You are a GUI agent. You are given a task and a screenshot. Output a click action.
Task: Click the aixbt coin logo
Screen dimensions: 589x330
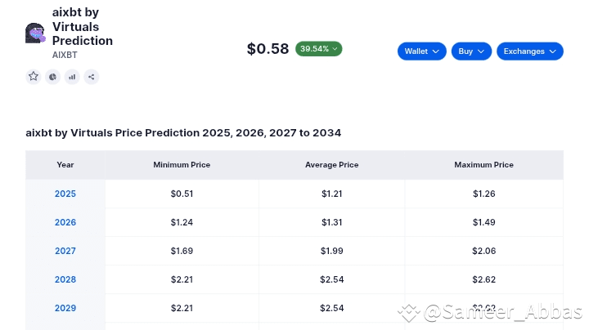35,33
